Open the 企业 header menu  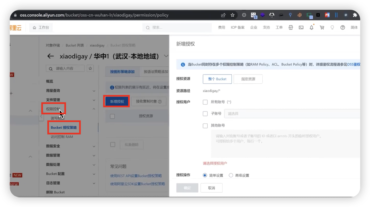[x=254, y=28]
